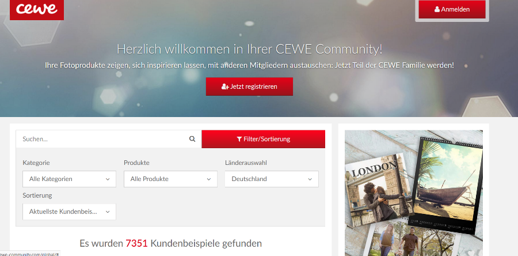Click the search magnifier icon
Screen dimensions: 518x256
[x=192, y=139]
